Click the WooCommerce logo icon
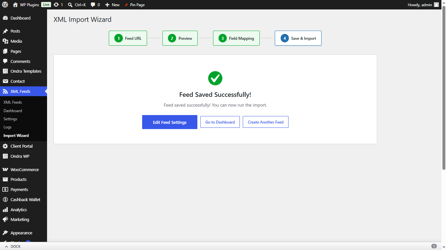 5,169
